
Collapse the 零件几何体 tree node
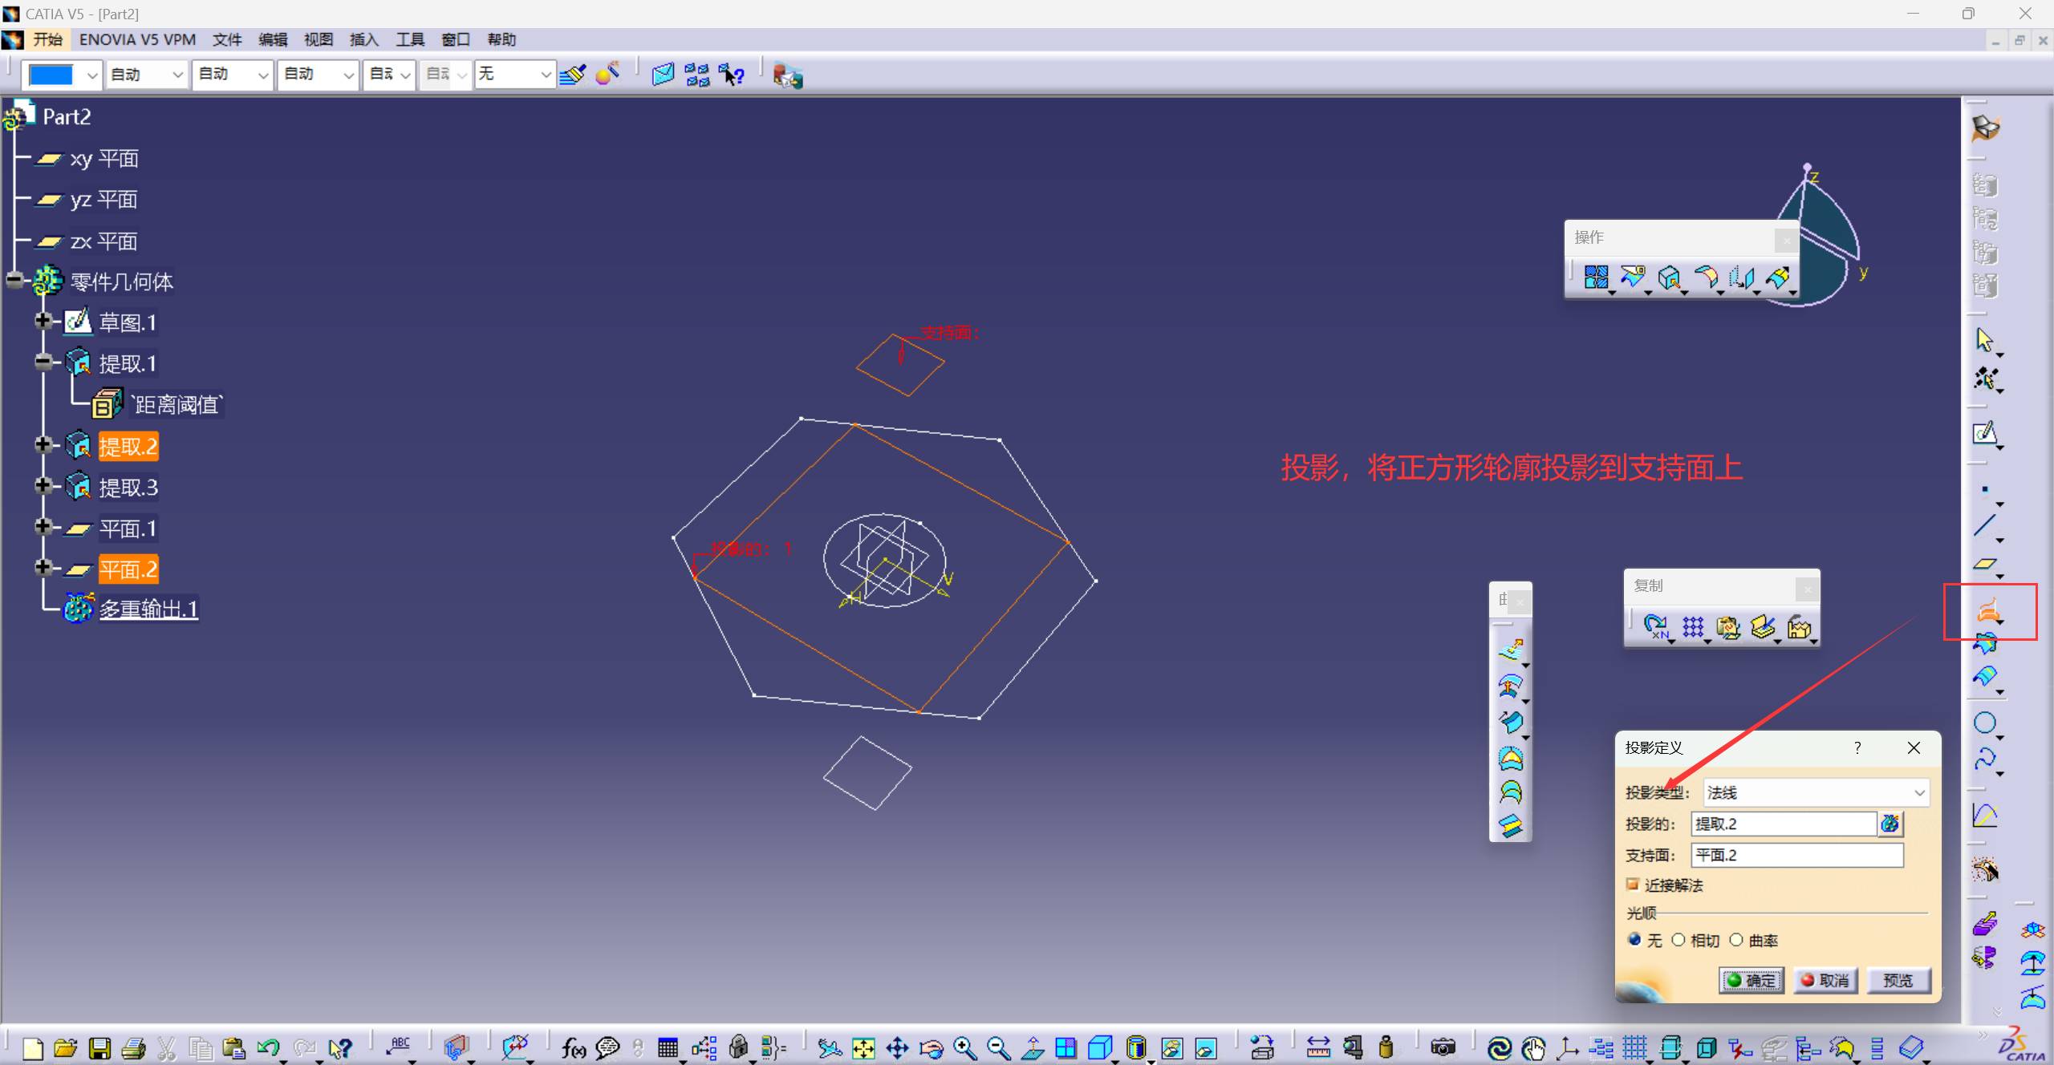[14, 280]
